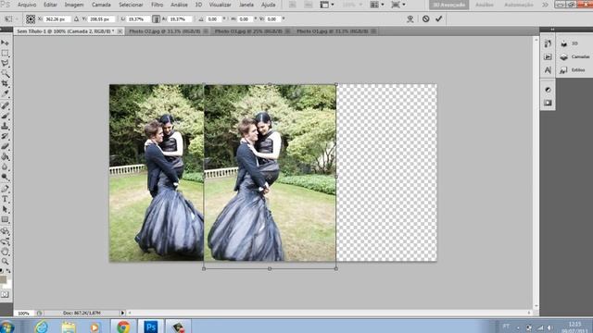
Task: Select the Crop tool
Action: click(5, 83)
